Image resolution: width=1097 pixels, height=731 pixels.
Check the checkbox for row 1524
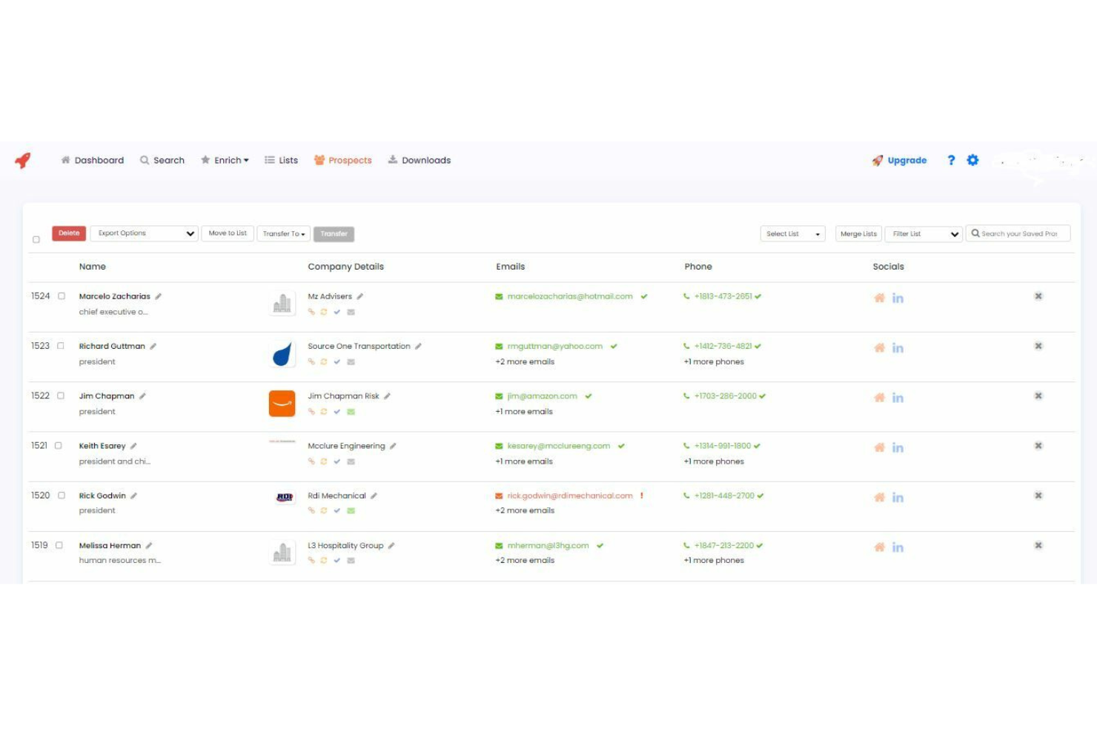click(60, 296)
